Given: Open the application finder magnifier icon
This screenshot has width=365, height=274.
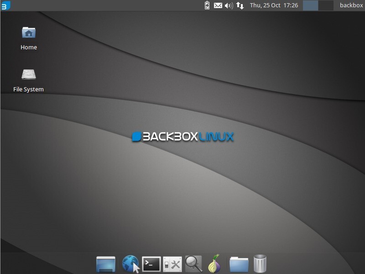Looking at the screenshot, I should [194, 264].
